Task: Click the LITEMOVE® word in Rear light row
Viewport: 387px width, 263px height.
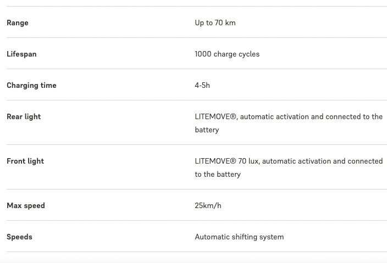Action: tap(215, 116)
